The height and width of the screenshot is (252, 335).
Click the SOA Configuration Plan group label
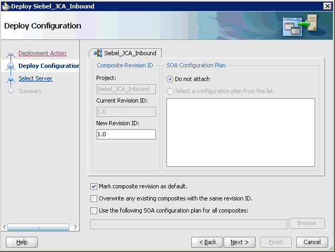[196, 65]
